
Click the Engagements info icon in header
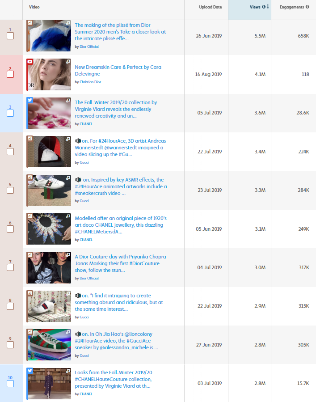[x=308, y=7]
